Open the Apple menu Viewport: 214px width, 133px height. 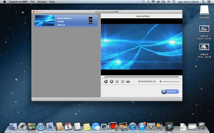pyautogui.click(x=5, y=2)
